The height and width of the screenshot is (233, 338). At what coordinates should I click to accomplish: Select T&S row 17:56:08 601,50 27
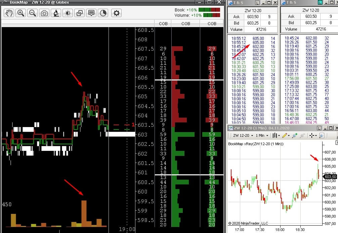pyautogui.click(x=306, y=78)
